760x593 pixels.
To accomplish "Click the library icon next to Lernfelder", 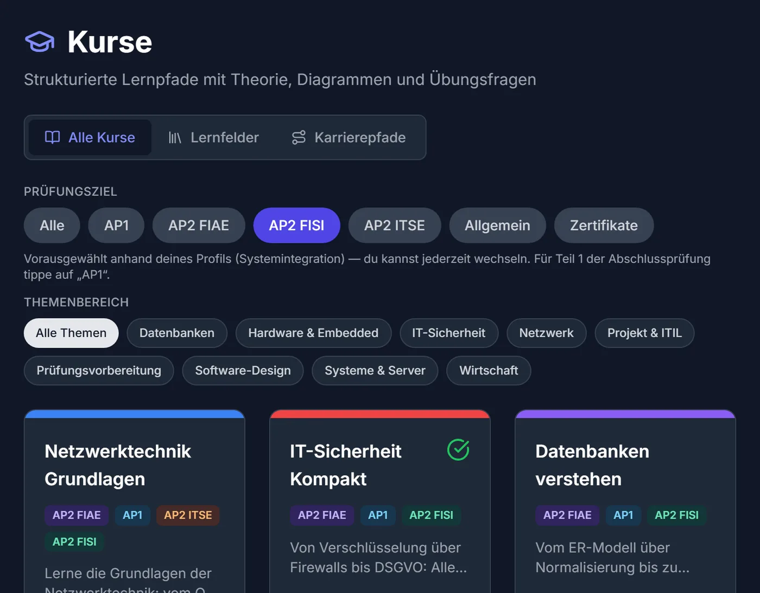I will point(175,138).
